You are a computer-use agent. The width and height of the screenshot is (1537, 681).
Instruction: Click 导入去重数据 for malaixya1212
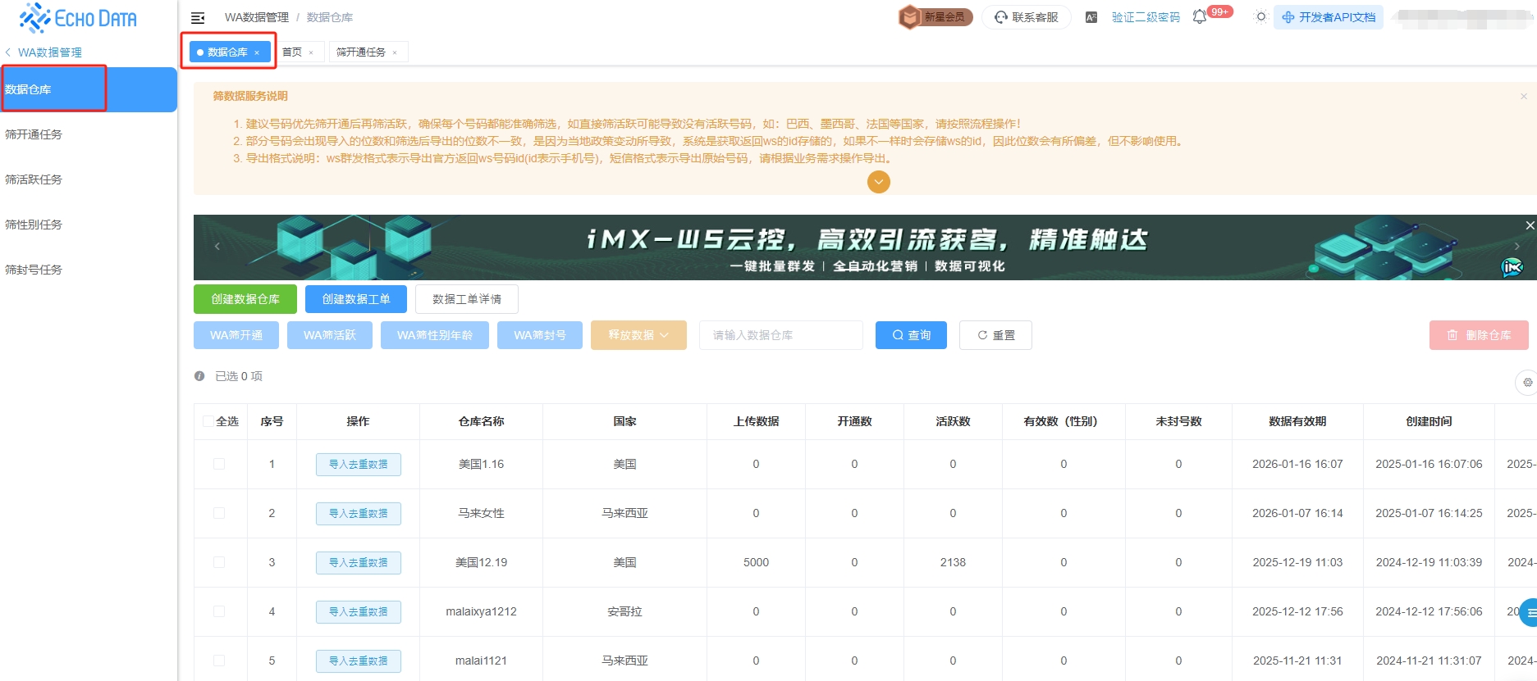pyautogui.click(x=359, y=612)
